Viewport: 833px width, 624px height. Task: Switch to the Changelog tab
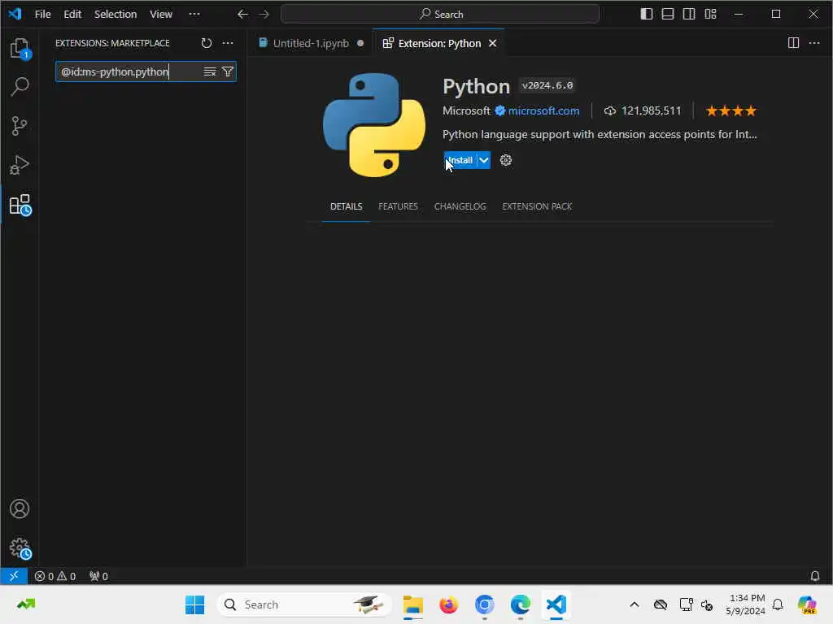(460, 206)
